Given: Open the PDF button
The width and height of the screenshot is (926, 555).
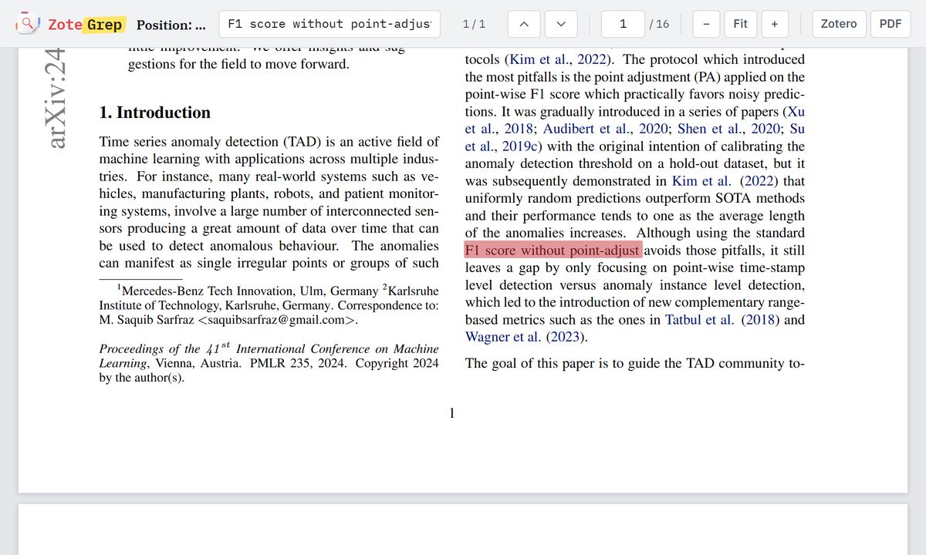Looking at the screenshot, I should click(891, 24).
